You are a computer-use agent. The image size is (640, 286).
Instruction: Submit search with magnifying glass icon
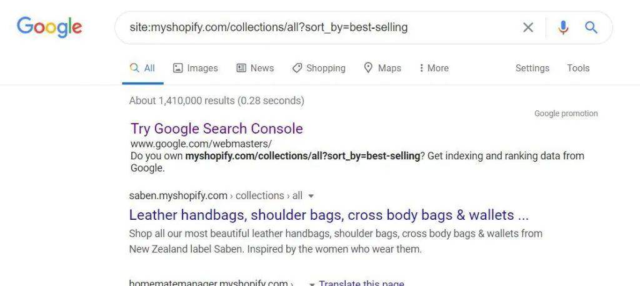(x=591, y=27)
